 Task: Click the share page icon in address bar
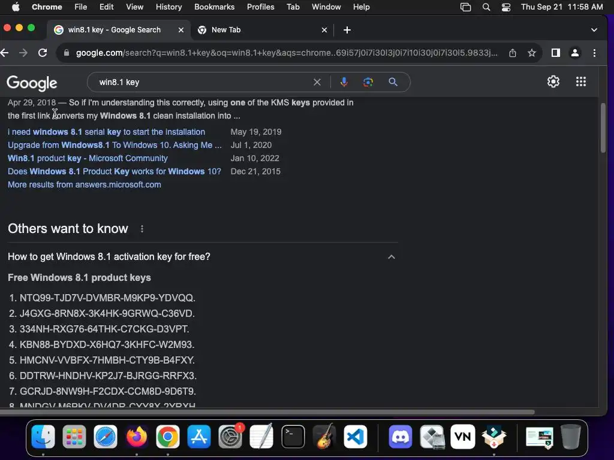[512, 53]
